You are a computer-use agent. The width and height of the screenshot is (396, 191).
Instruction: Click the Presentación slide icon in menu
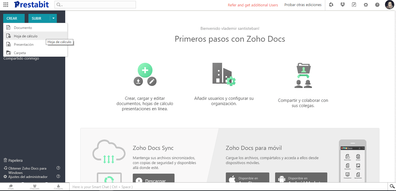click(9, 44)
